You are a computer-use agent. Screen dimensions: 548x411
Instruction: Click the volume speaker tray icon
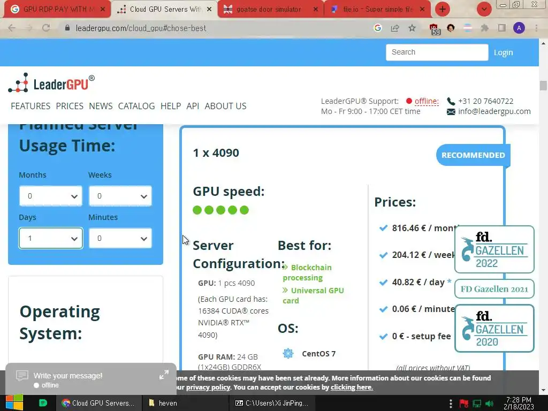click(x=489, y=404)
